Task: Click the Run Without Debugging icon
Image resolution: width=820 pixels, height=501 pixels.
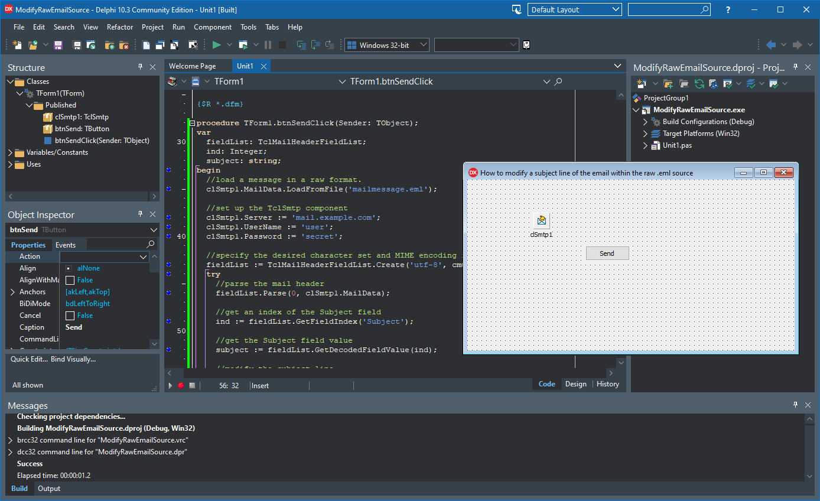Action: pyautogui.click(x=243, y=45)
